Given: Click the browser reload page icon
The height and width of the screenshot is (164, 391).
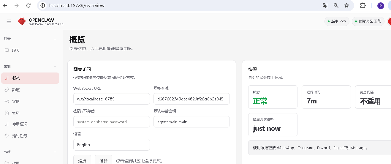Looking at the screenshot, I should [x=29, y=5].
